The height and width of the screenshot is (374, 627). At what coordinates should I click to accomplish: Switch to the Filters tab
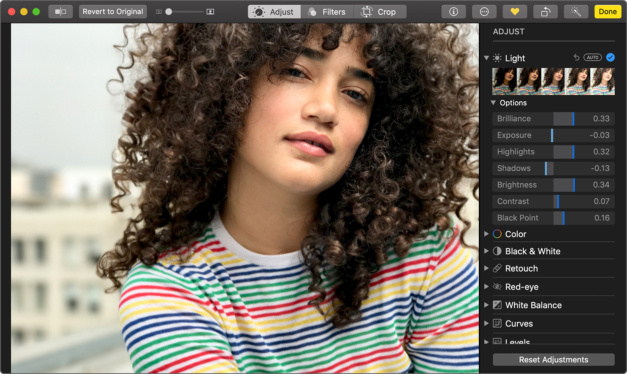pyautogui.click(x=327, y=11)
